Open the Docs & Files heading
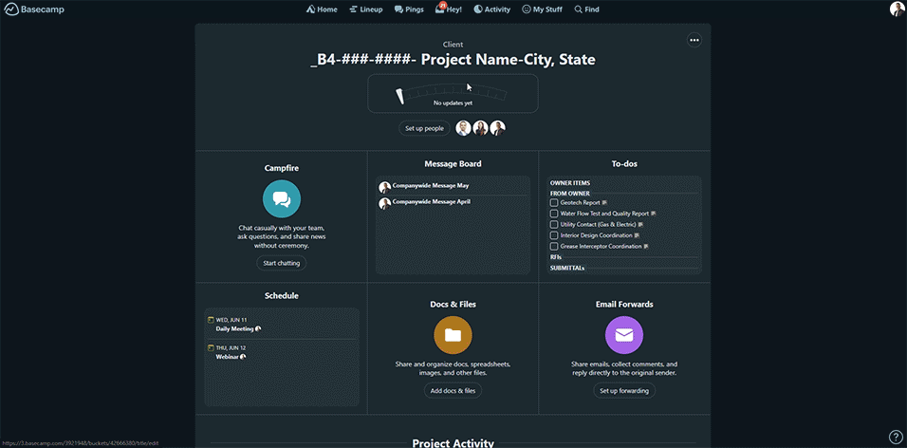This screenshot has height=448, width=907. click(x=453, y=305)
